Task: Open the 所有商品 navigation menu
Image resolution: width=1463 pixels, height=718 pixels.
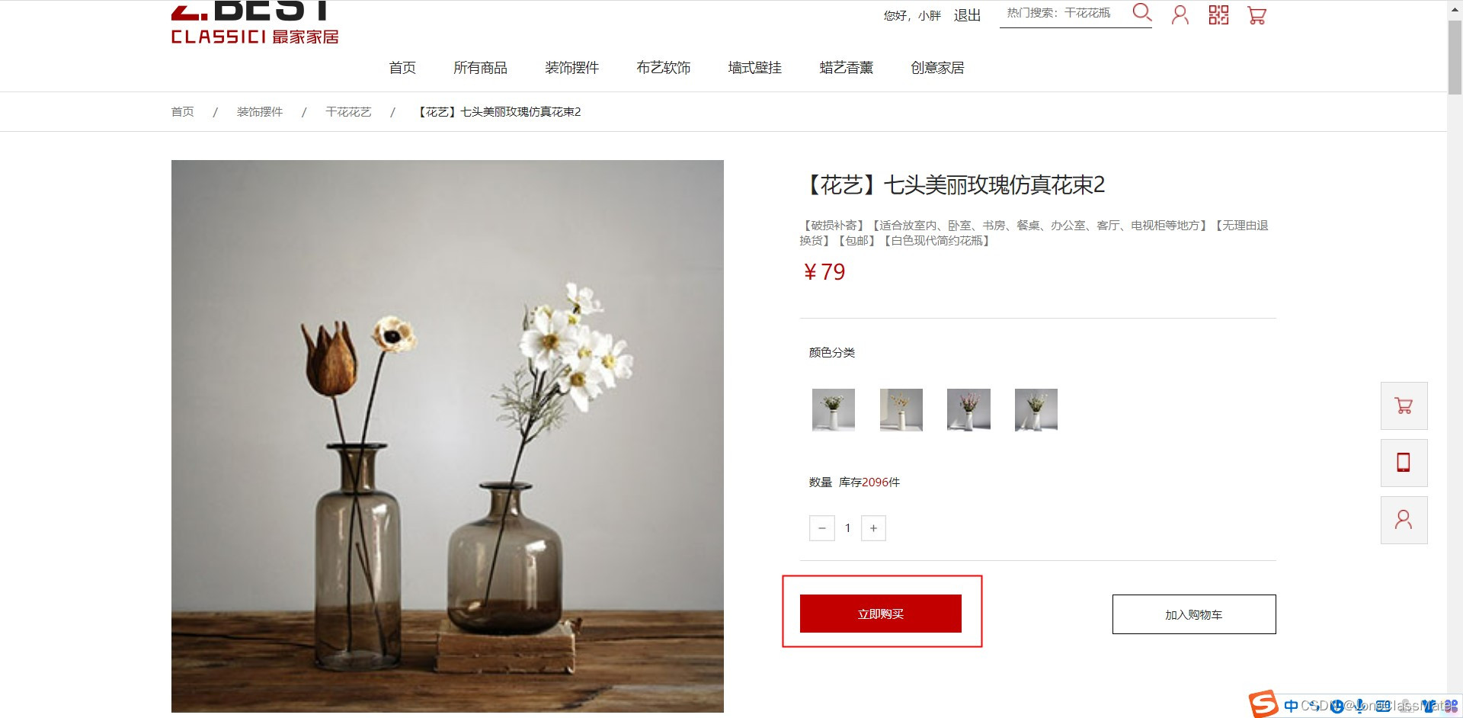Action: 480,68
